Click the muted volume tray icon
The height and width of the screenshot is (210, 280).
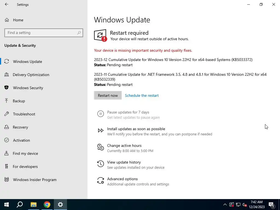click(244, 205)
